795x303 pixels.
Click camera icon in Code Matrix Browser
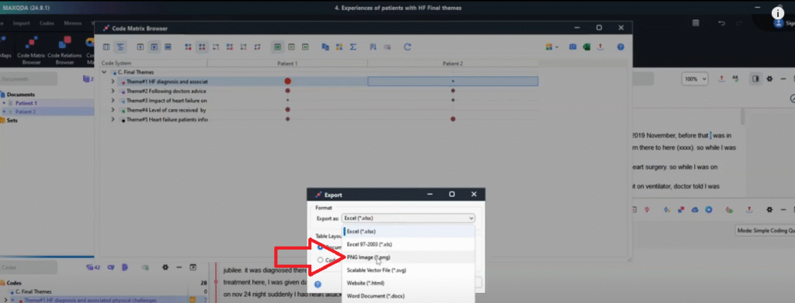572,47
